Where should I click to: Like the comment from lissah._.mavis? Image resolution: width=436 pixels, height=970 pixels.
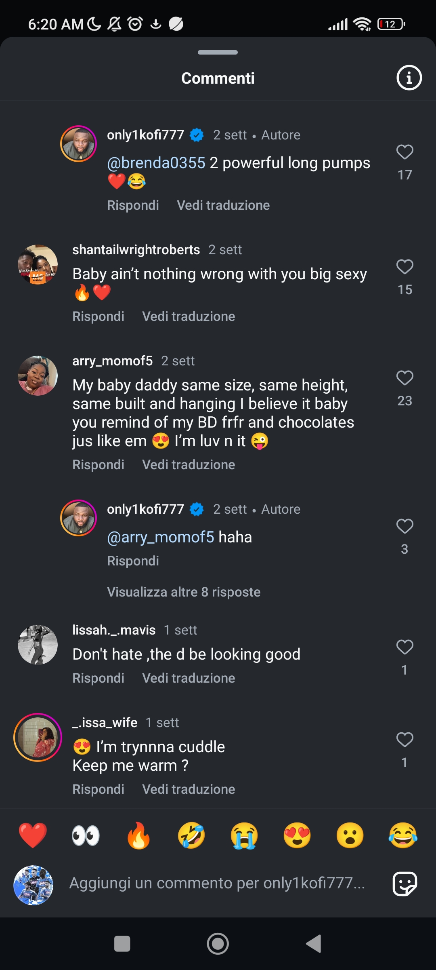tap(405, 647)
